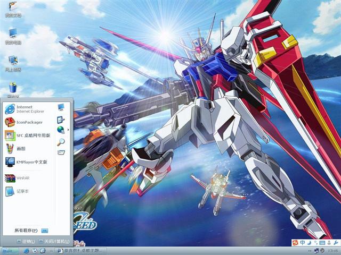
Task: Expand the submenu arrow beside the globe icon
Action: tap(68, 130)
